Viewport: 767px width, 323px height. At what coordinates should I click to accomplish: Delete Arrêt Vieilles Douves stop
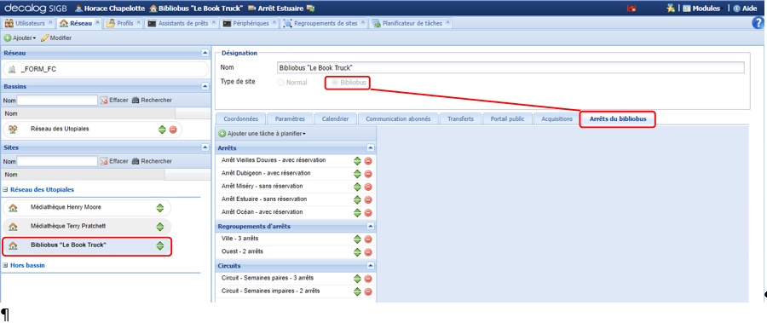point(368,160)
